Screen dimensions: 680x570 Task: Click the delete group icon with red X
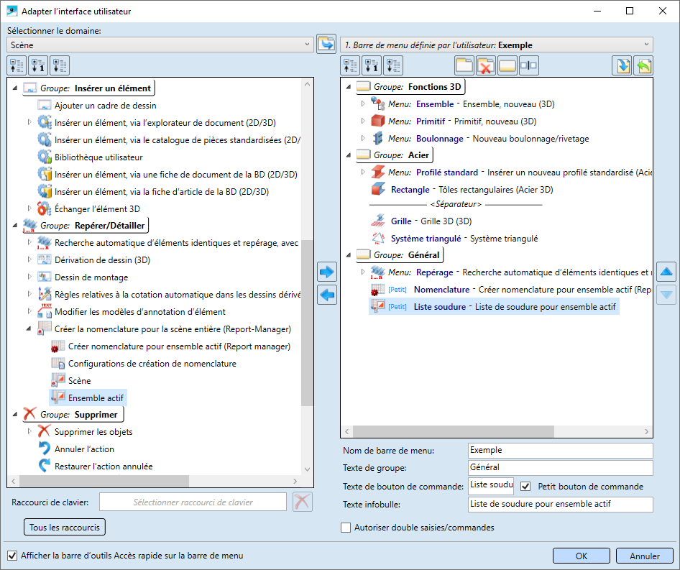[486, 65]
